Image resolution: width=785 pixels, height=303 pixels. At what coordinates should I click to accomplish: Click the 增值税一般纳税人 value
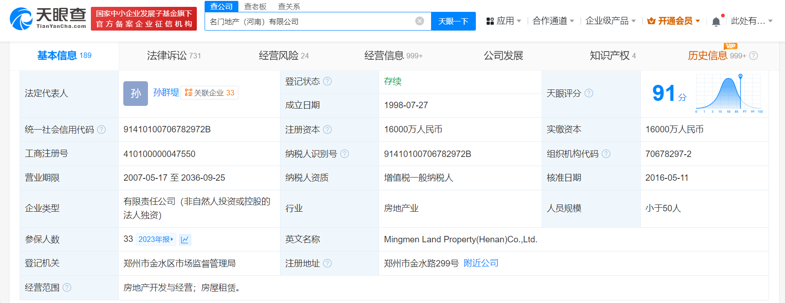pos(418,178)
